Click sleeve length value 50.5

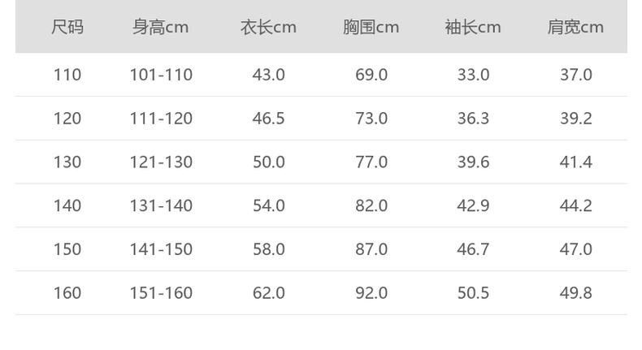[x=473, y=293]
